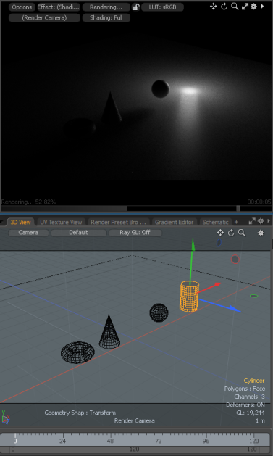Switch to the Gradient Editor tab
The height and width of the screenshot is (456, 273).
(x=175, y=222)
